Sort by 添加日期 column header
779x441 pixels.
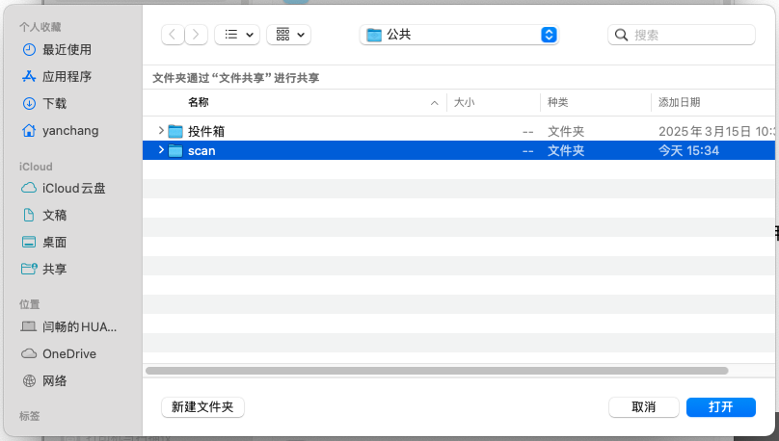click(x=679, y=102)
